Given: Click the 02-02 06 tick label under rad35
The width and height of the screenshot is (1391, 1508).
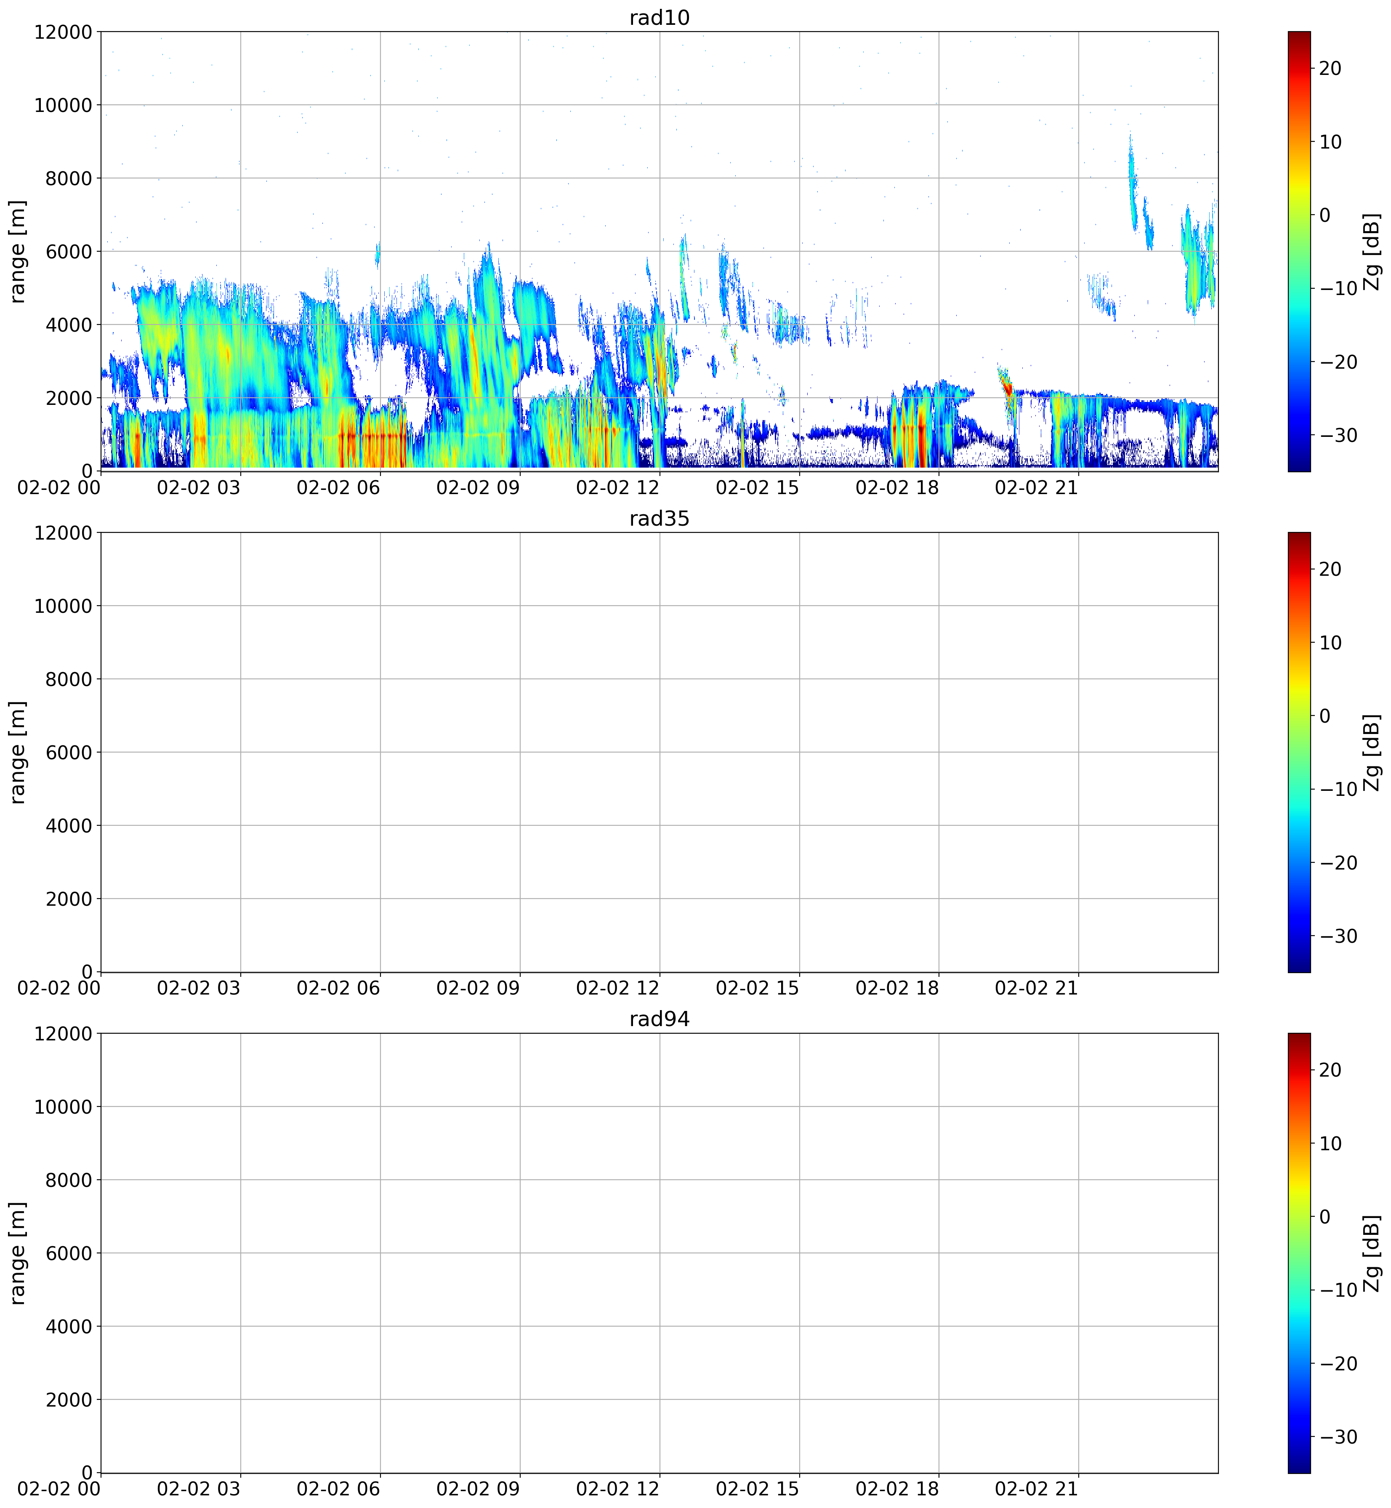Looking at the screenshot, I should 339,988.
